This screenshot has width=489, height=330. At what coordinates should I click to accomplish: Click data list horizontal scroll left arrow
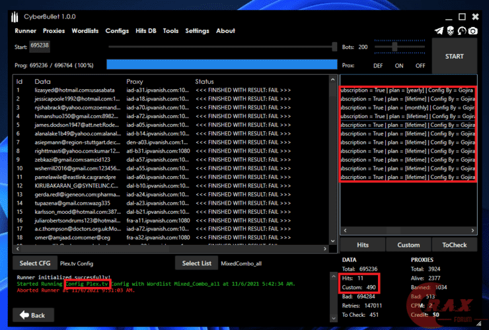click(x=17, y=249)
